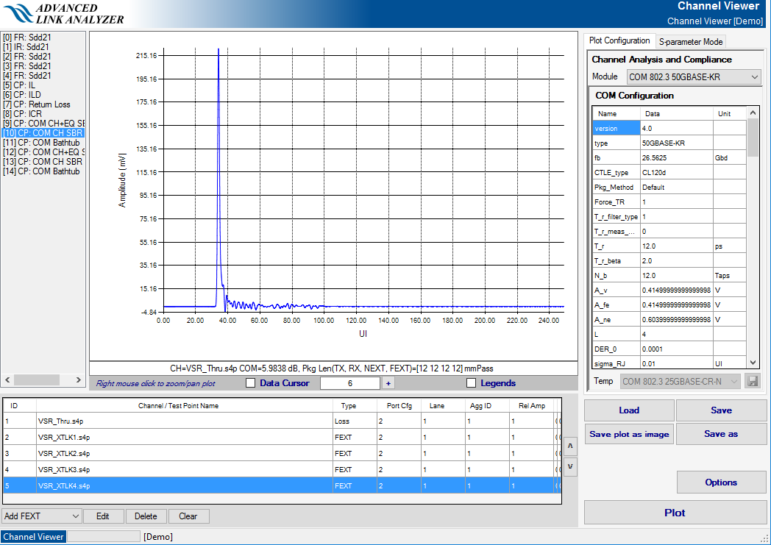Screen dimensions: 771x545
Task: Click the Save plot as image button
Action: point(629,434)
